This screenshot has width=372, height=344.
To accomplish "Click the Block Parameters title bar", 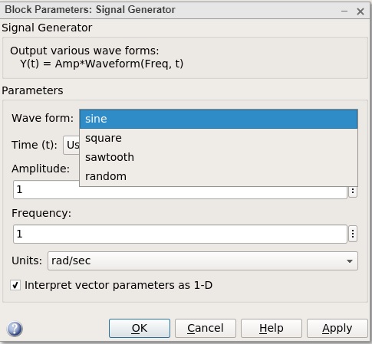I will point(169,10).
